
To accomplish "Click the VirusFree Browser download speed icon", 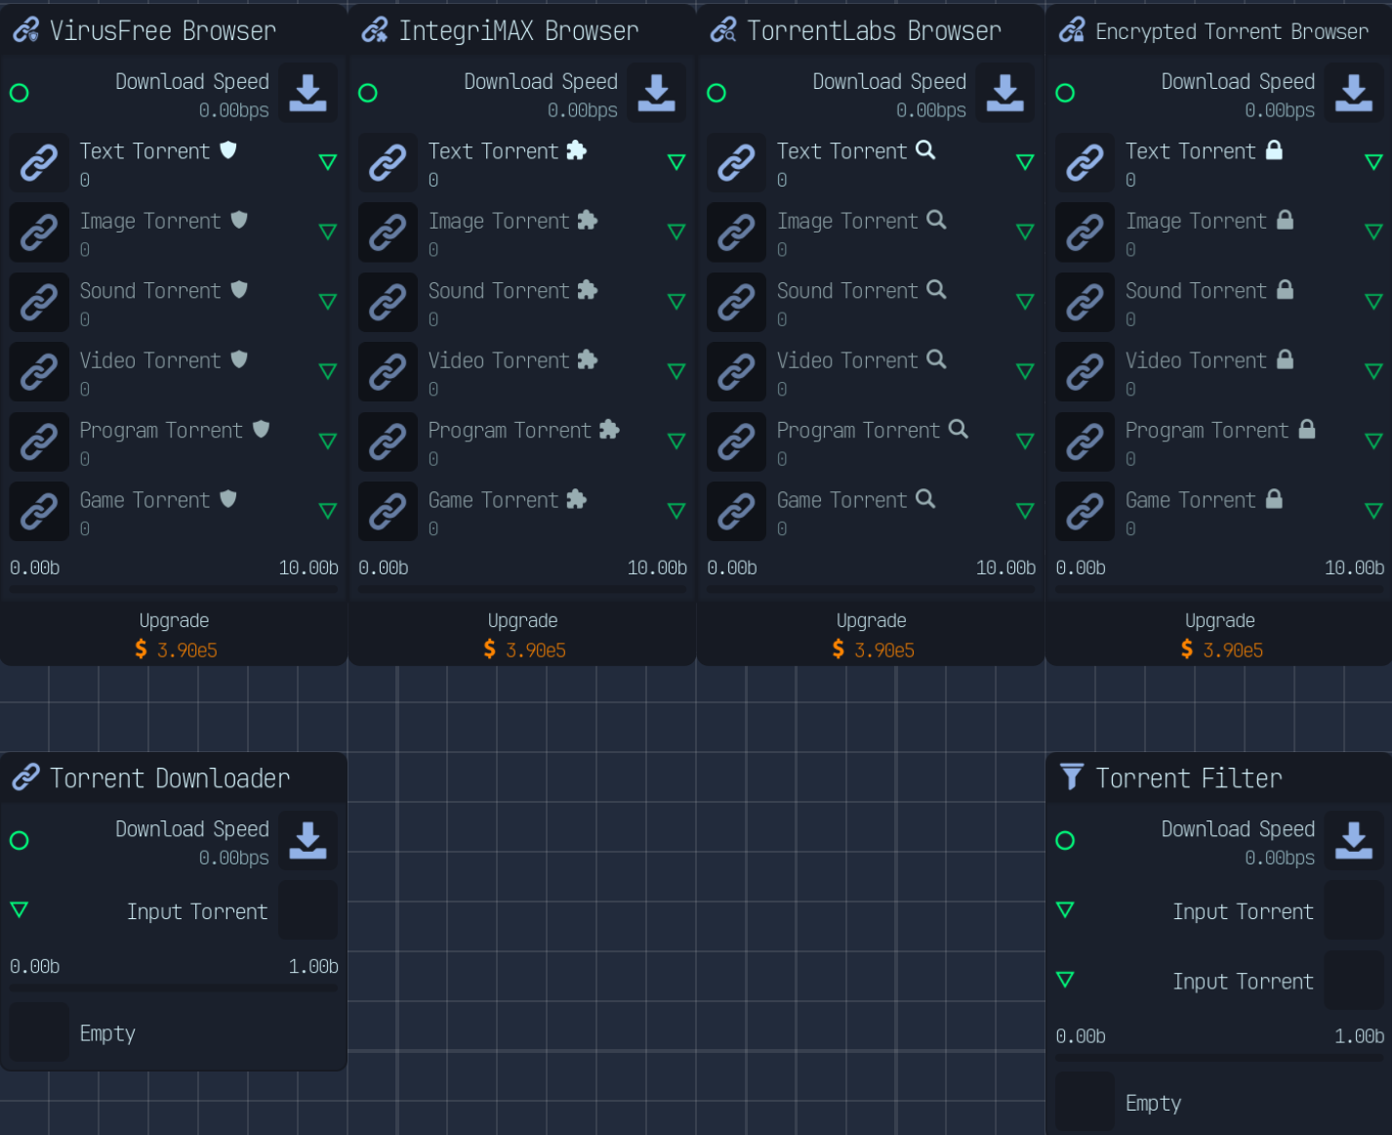I will pos(307,93).
